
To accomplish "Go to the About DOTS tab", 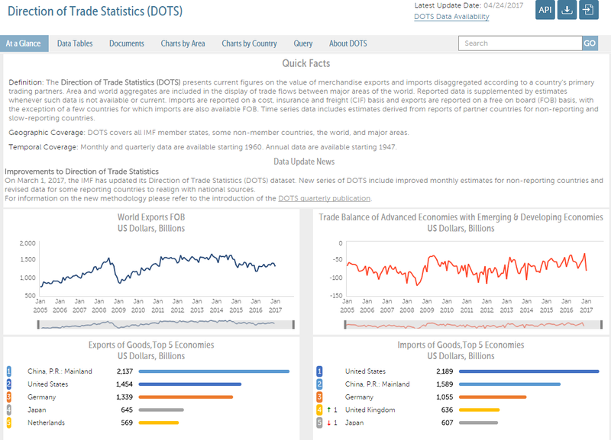I will [x=348, y=43].
